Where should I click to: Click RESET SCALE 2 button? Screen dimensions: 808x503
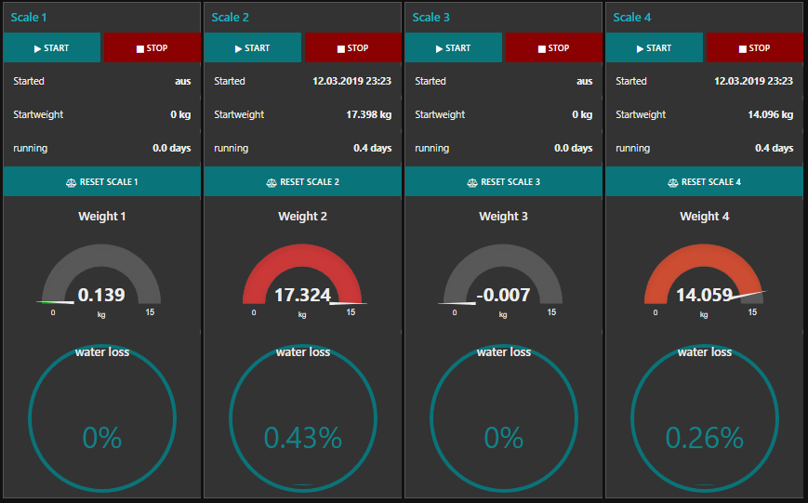pyautogui.click(x=302, y=181)
